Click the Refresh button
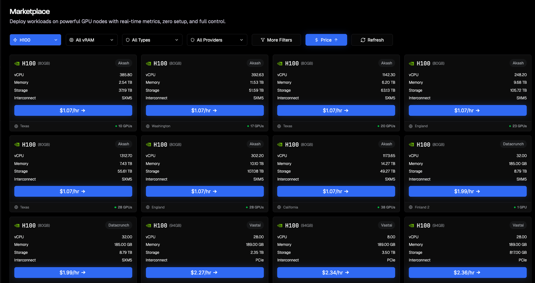This screenshot has width=535, height=283. pos(372,40)
